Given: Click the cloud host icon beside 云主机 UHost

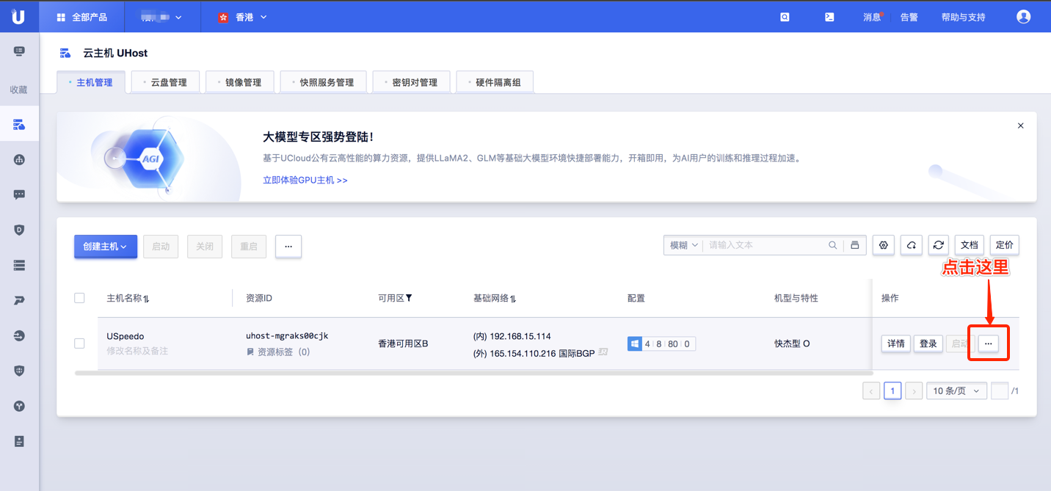Looking at the screenshot, I should click(65, 53).
